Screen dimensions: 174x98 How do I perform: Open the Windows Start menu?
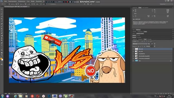point(2,96)
